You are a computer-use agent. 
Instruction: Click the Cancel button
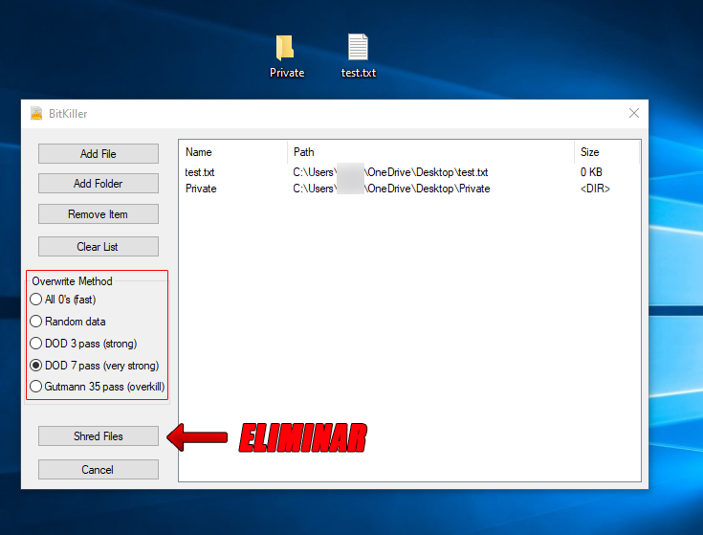99,470
